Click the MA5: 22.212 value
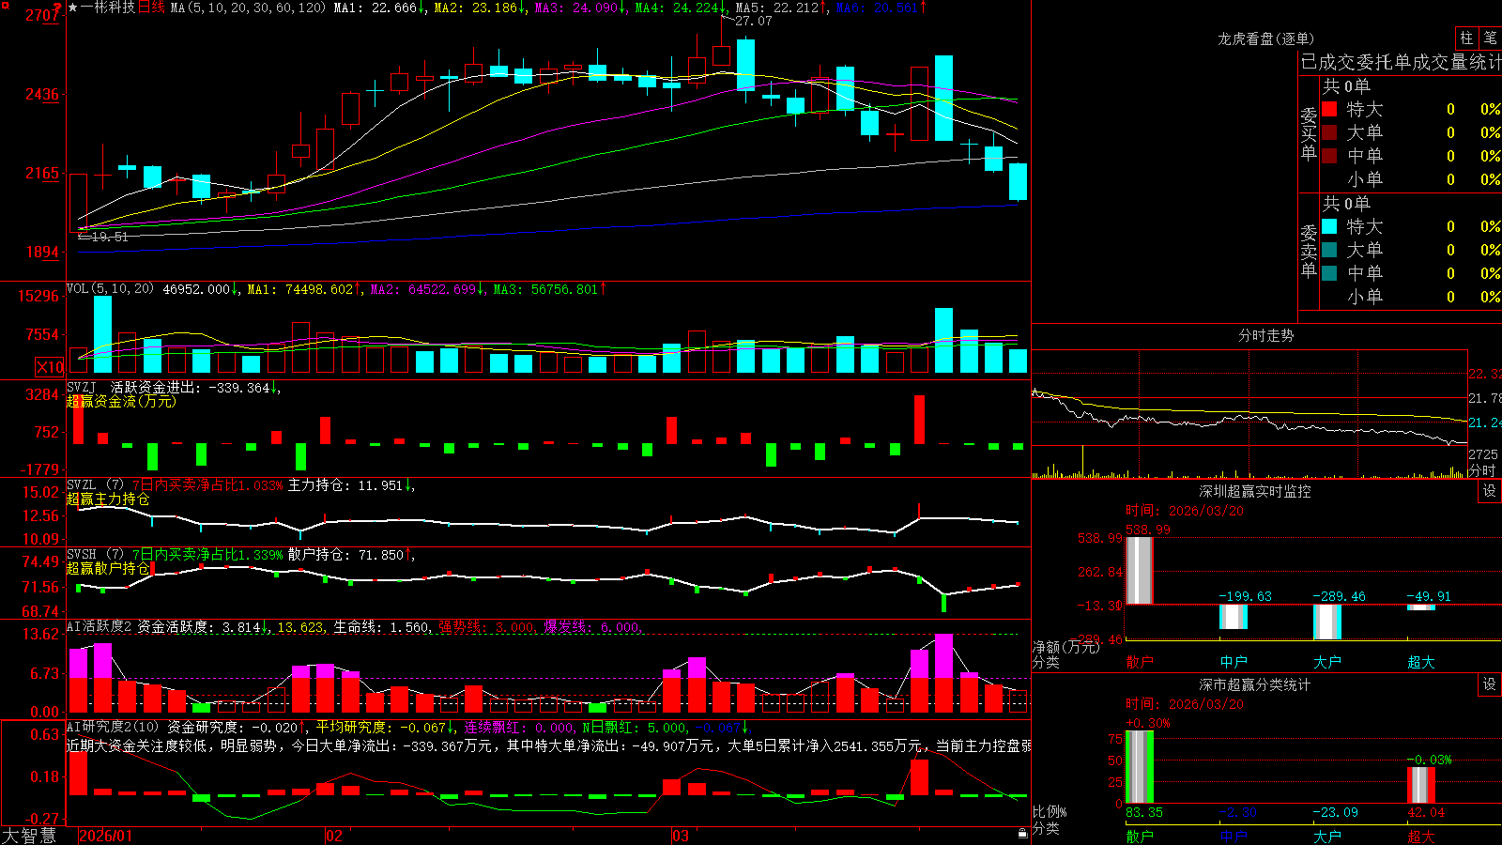This screenshot has width=1502, height=845. pyautogui.click(x=781, y=8)
